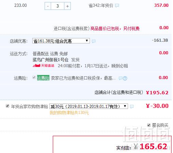Decrease quantity with the minus button
Image resolution: width=173 pixels, height=153 pixels.
[x=48, y=6]
